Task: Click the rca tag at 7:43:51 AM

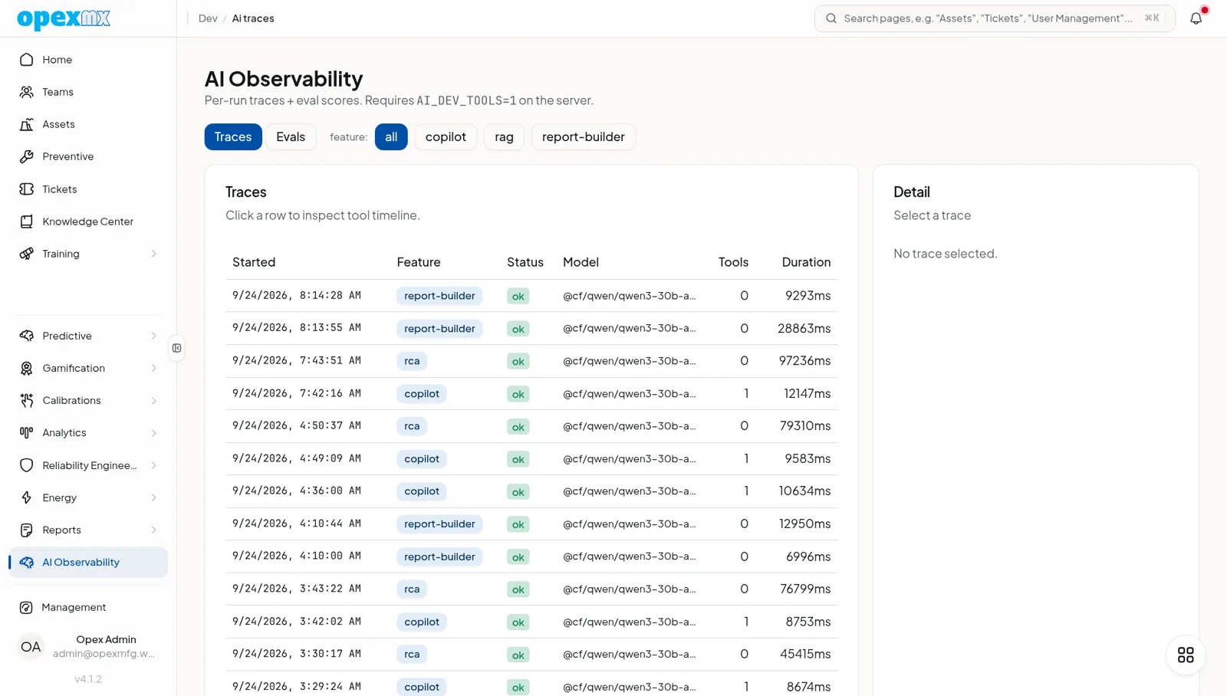Action: click(x=412, y=361)
